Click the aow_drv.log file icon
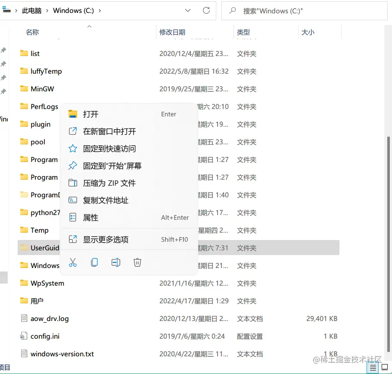 pos(24,318)
